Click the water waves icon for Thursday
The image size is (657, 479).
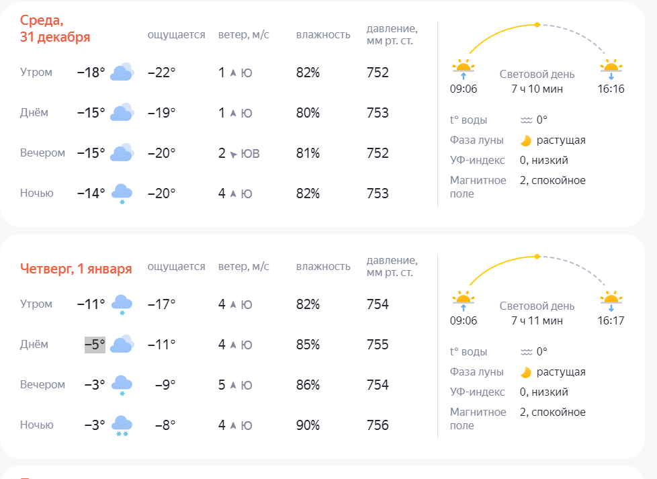(526, 351)
